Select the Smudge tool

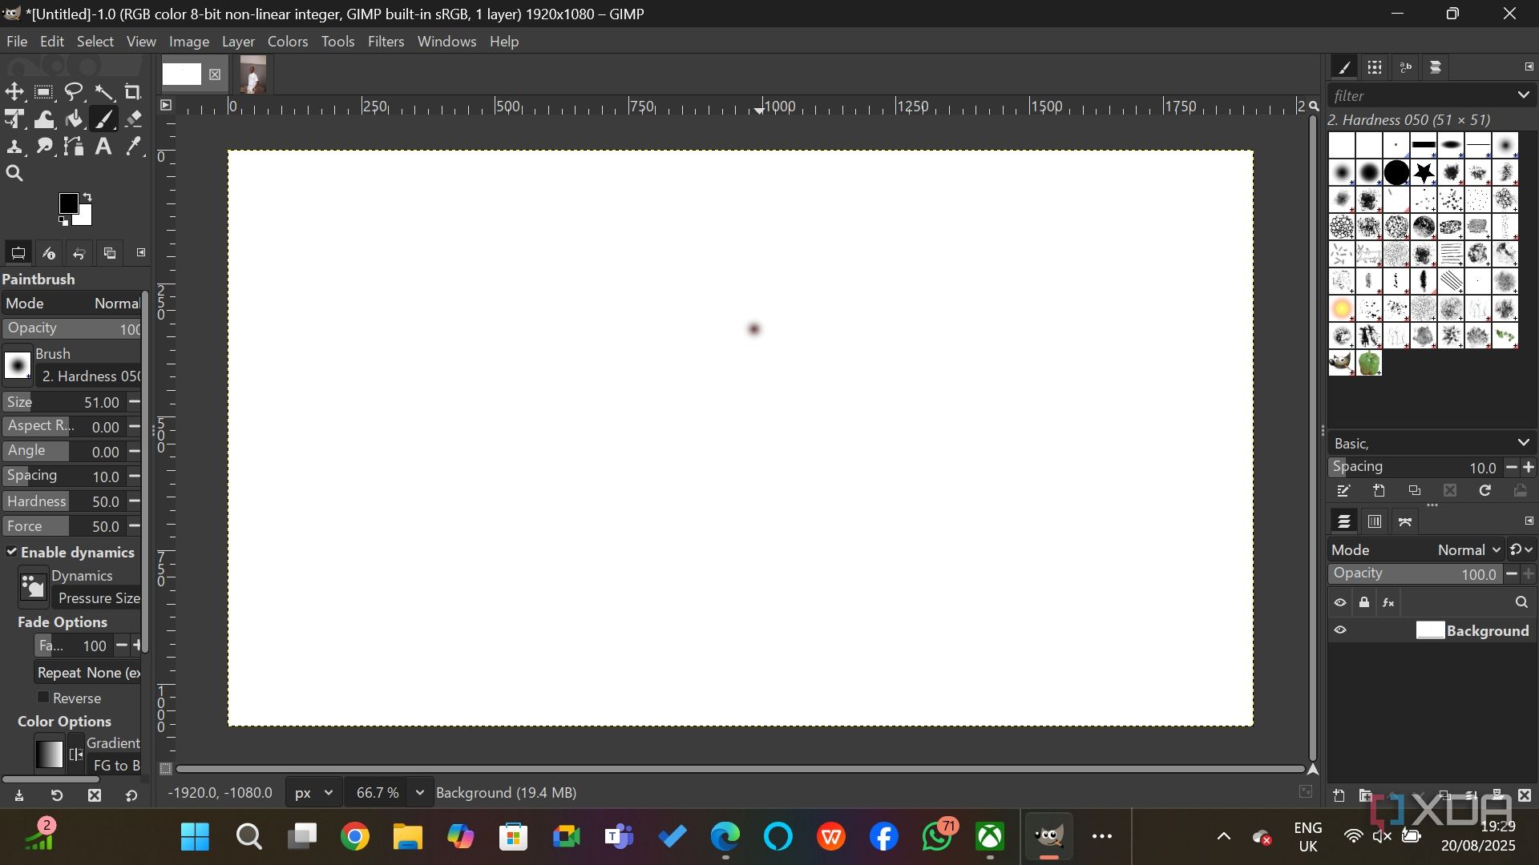tap(44, 147)
